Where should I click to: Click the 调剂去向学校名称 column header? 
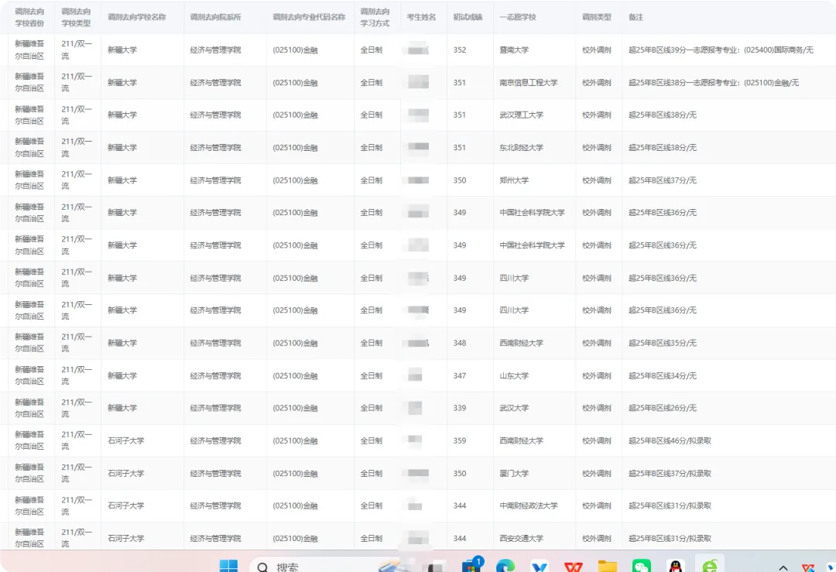click(136, 17)
